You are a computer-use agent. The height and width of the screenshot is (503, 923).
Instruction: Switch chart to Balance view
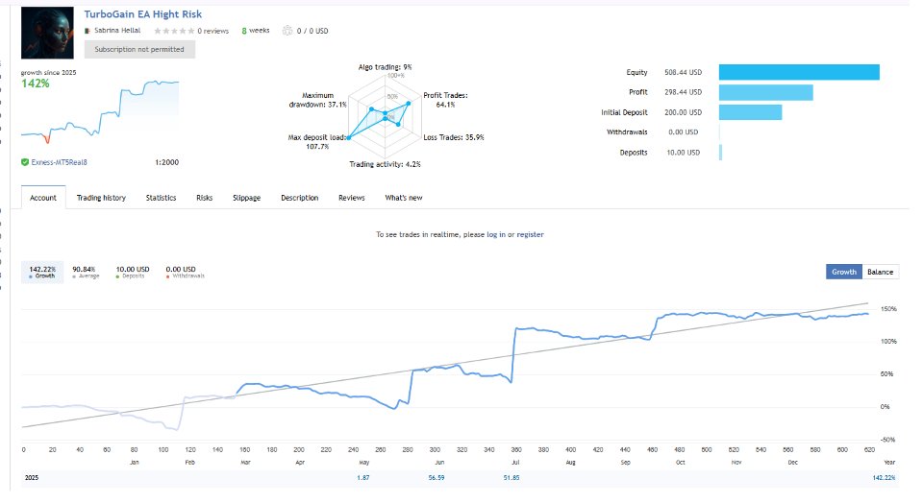880,272
